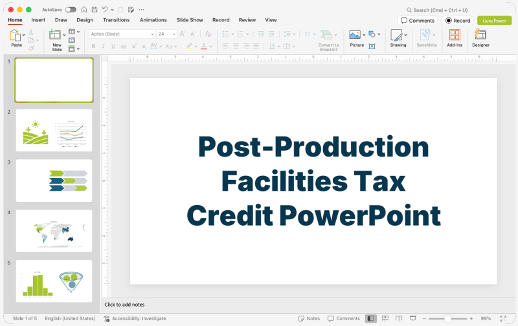Image resolution: width=518 pixels, height=326 pixels.
Task: Center align the text
Action: click(236, 47)
